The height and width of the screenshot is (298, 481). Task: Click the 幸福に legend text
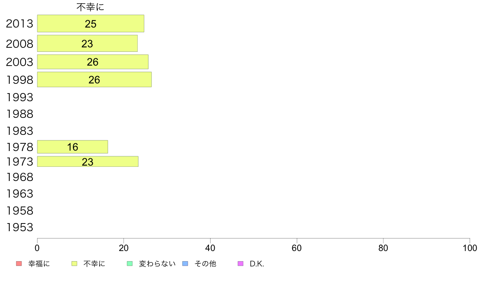pos(39,264)
